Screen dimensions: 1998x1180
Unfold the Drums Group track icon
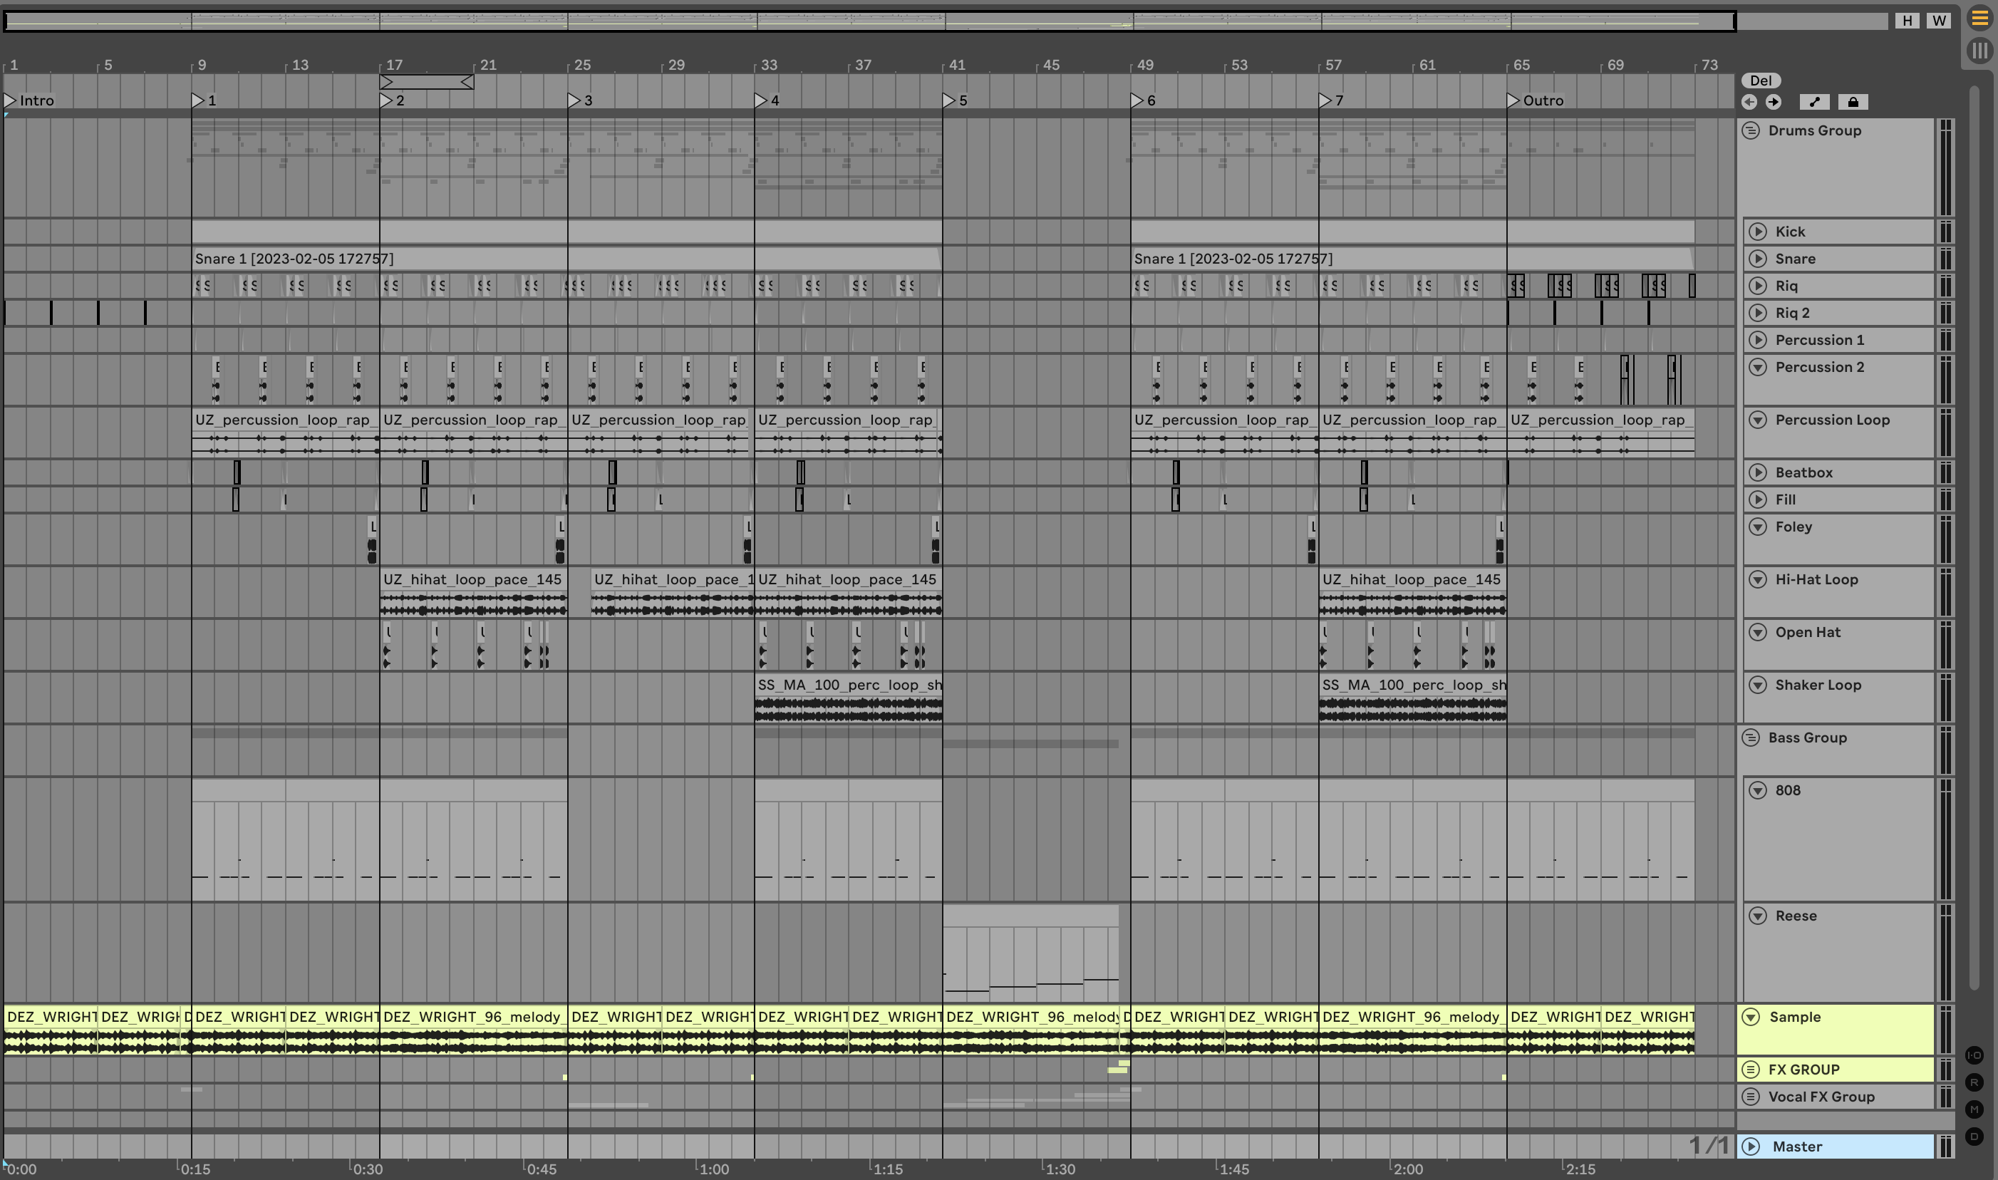pos(1751,130)
